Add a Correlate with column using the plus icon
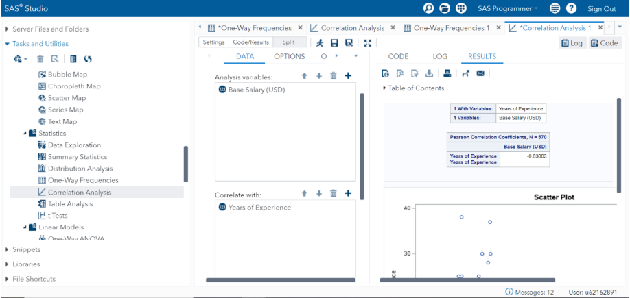This screenshot has width=630, height=298. [348, 193]
